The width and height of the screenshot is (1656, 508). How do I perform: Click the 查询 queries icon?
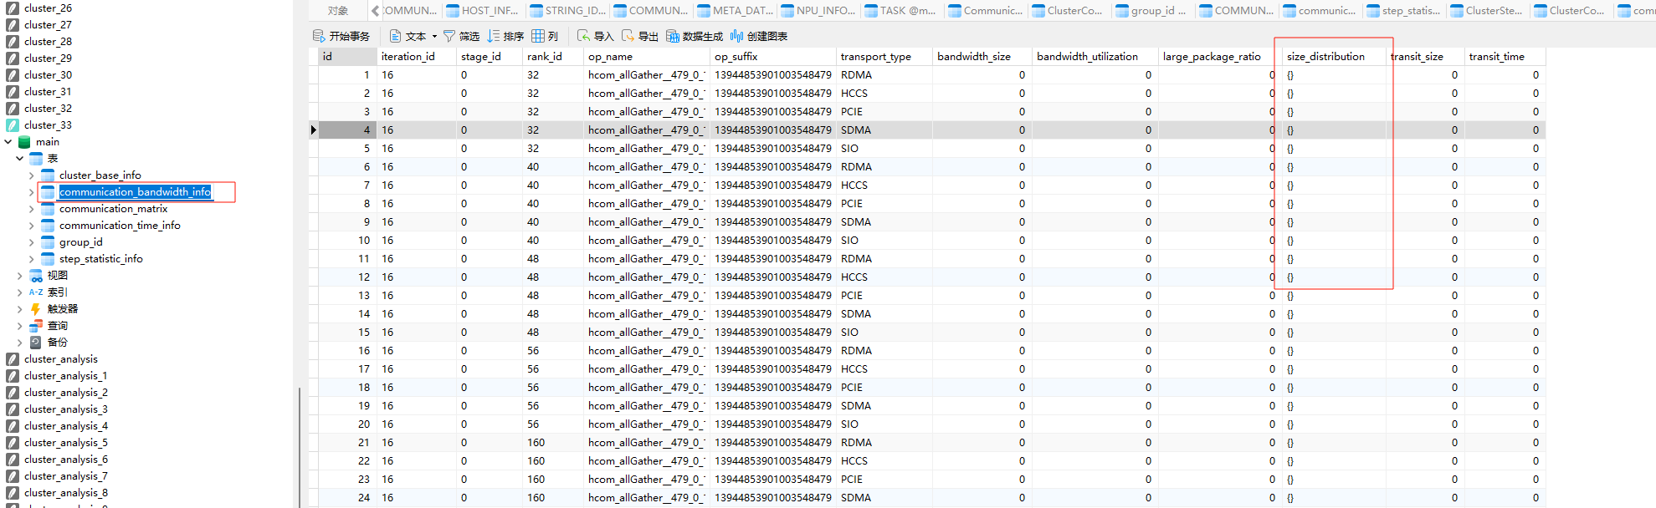[x=36, y=326]
